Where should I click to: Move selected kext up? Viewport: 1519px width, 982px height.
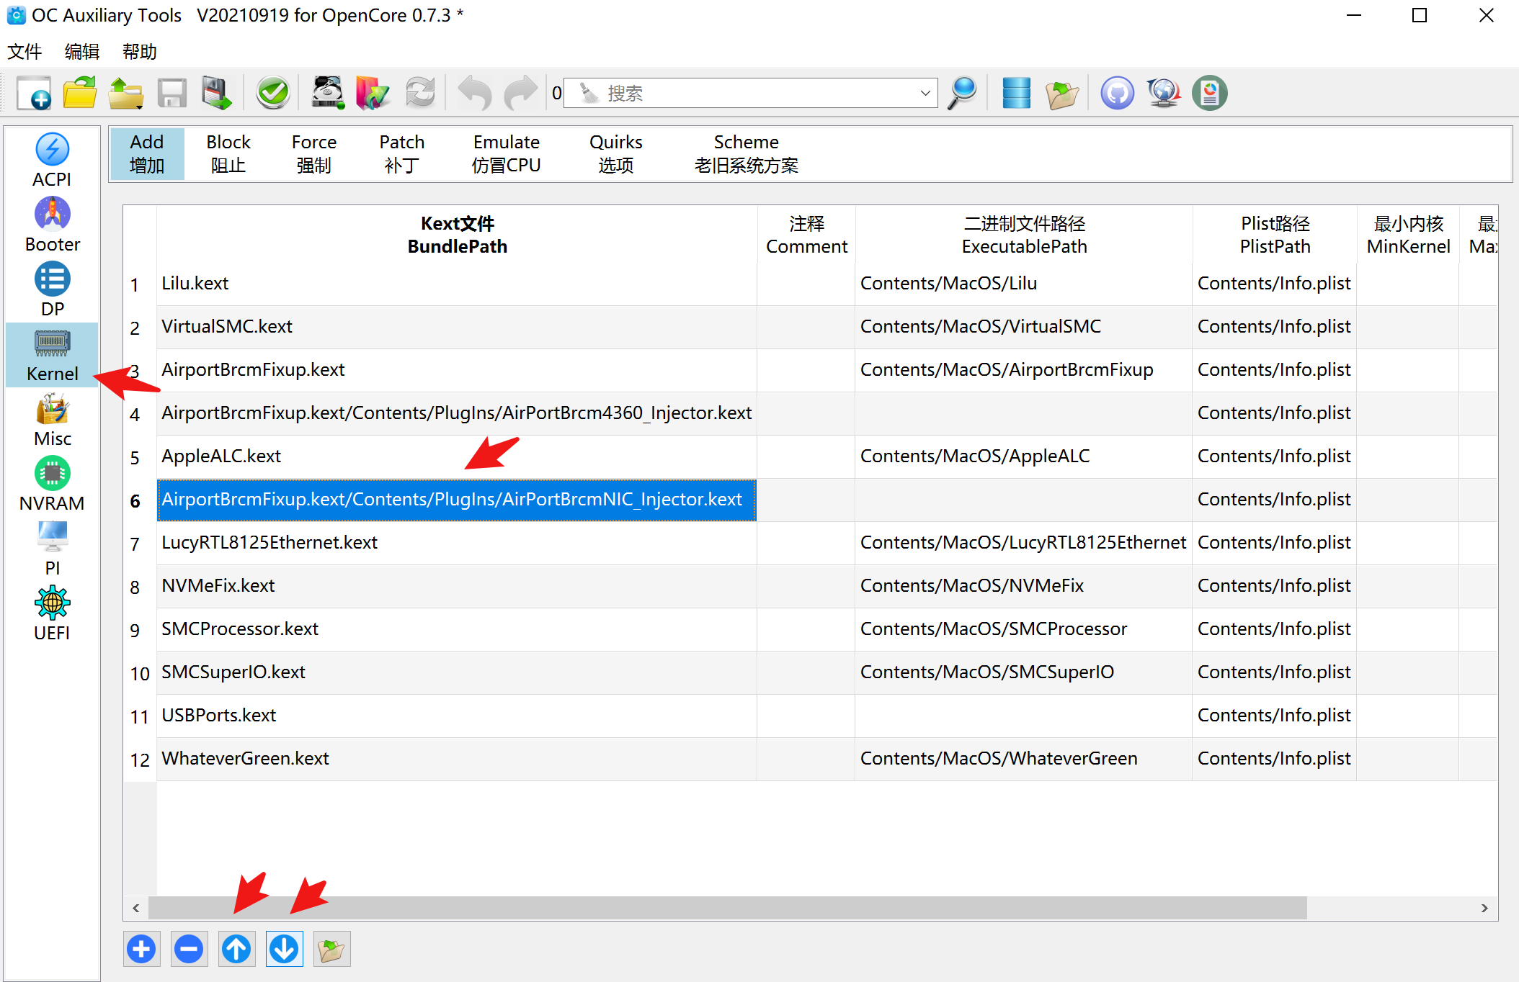tap(236, 949)
